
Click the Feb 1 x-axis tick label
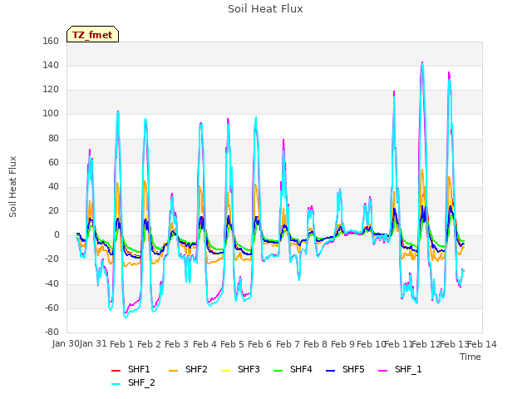(x=121, y=344)
